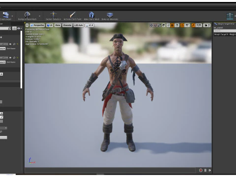The image size is (236, 177).
Task: Use selected asset arrow in first material row
Action: 10,44
